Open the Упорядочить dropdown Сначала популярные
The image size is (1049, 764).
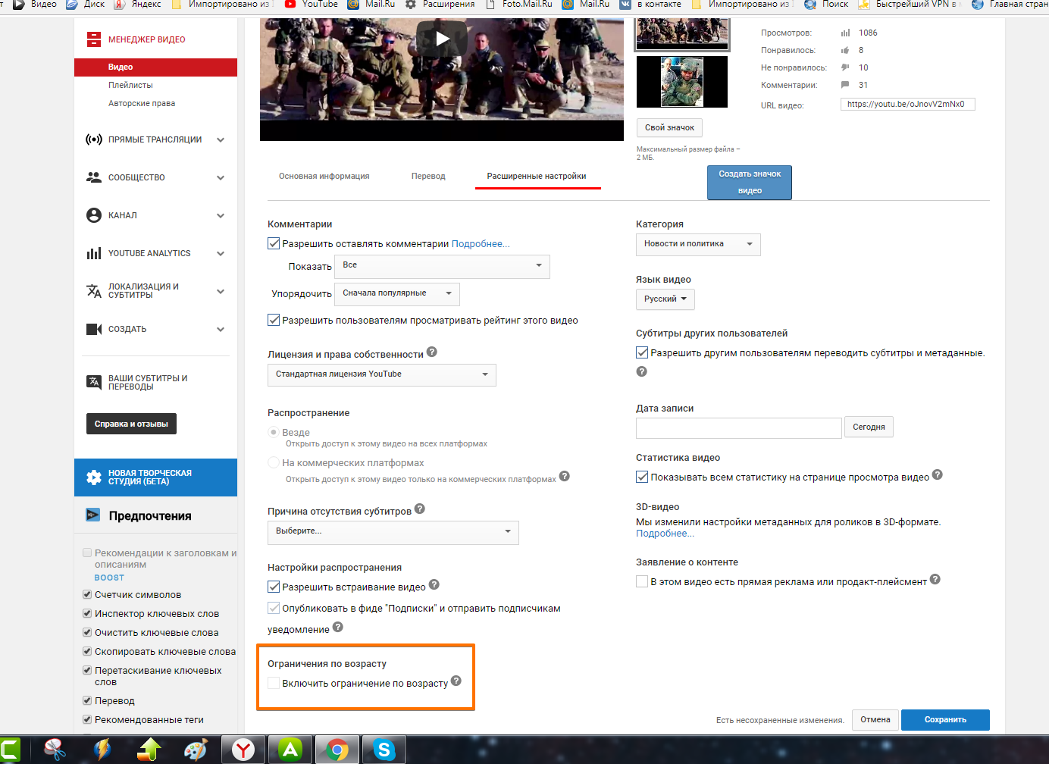click(x=396, y=293)
